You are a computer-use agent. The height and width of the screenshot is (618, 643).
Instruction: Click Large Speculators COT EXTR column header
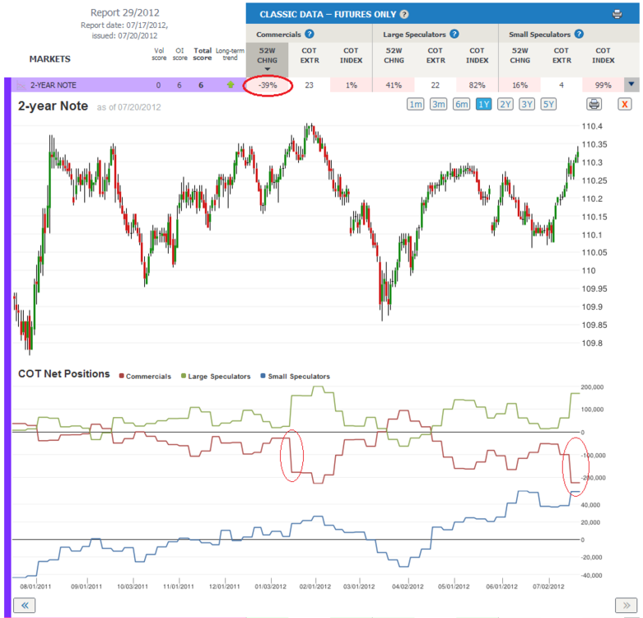(x=435, y=55)
